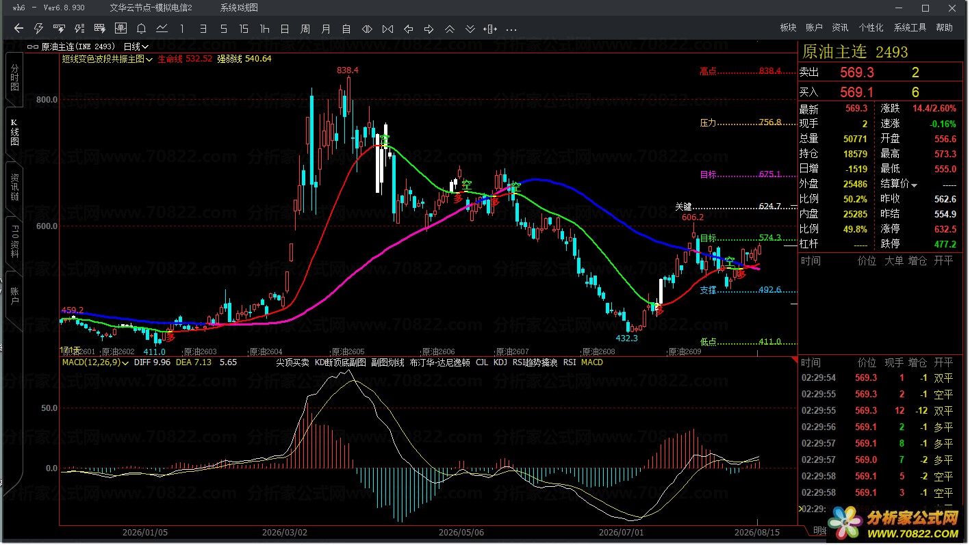The image size is (970, 545).
Task: Select the 副图划线 indicator
Action: coord(387,362)
